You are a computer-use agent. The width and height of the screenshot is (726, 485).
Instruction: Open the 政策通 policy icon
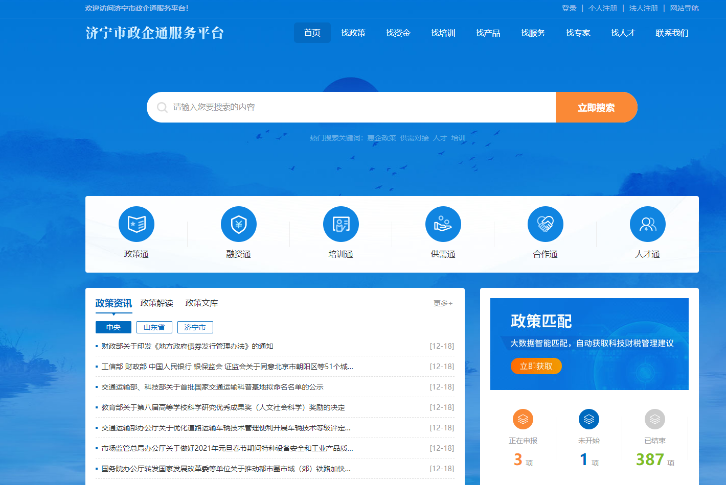[137, 224]
